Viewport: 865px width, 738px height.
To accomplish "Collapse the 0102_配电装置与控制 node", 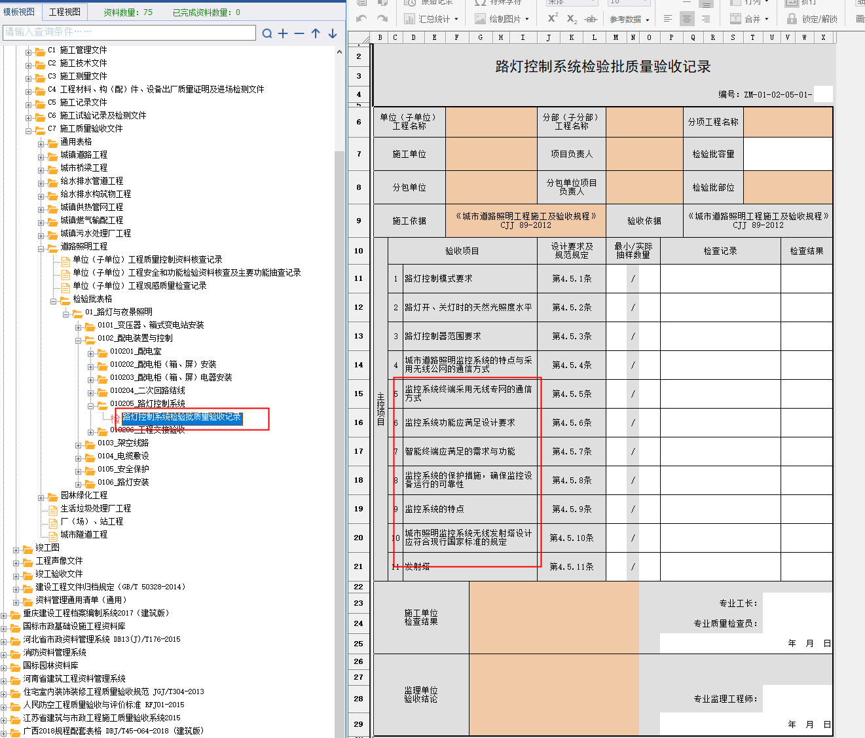I will (x=79, y=340).
